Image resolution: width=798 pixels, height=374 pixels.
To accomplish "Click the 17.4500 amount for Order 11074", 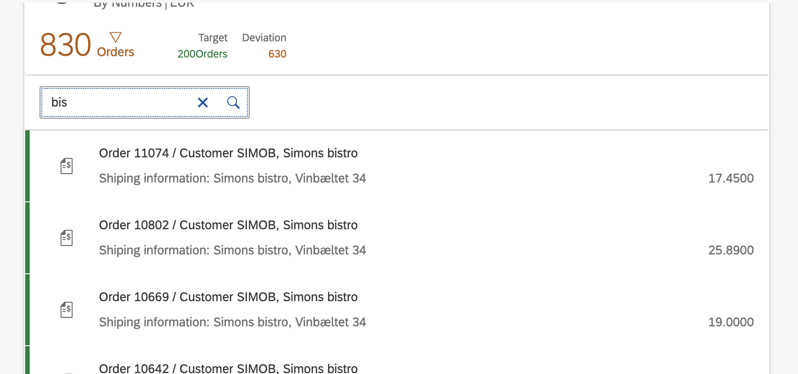I will 731,178.
